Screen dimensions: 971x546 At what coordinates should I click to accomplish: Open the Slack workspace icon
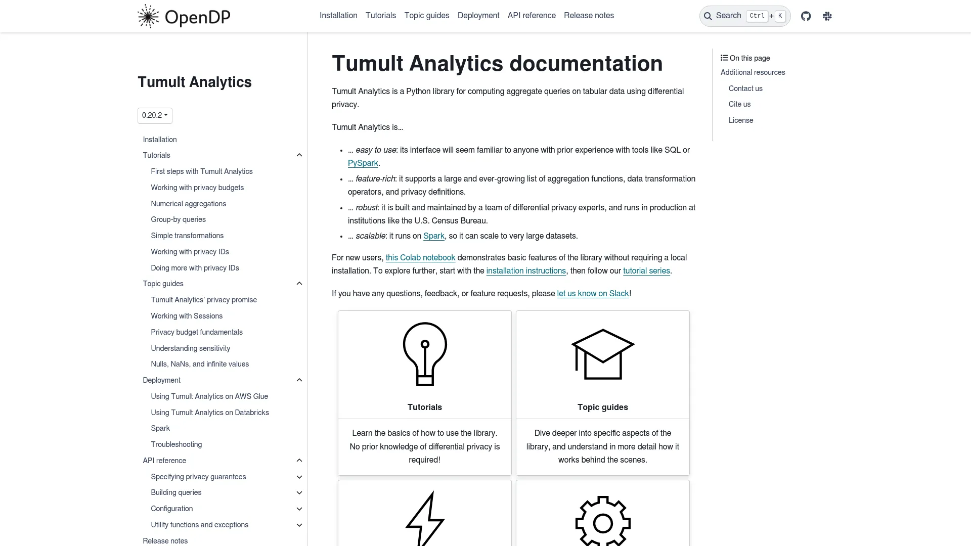[827, 16]
